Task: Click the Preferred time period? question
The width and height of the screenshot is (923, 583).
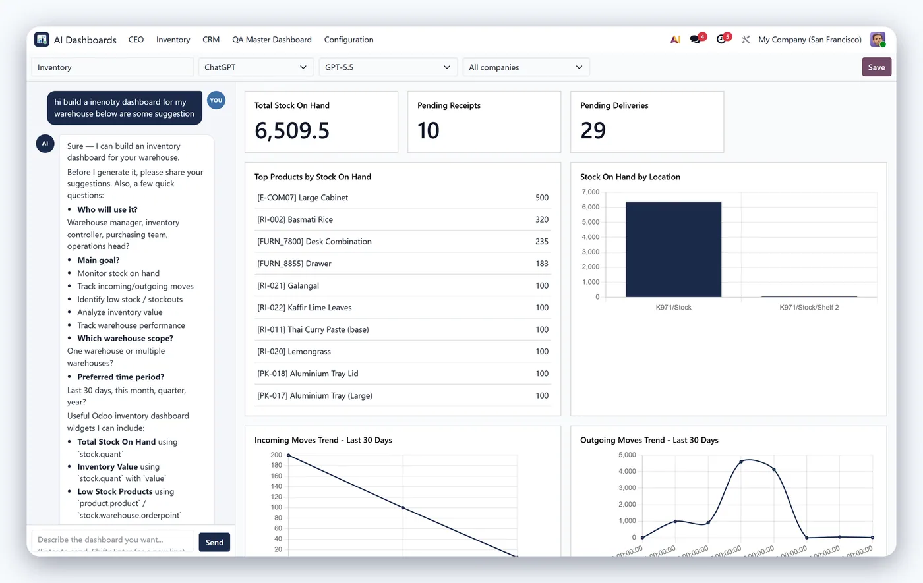Action: point(121,377)
